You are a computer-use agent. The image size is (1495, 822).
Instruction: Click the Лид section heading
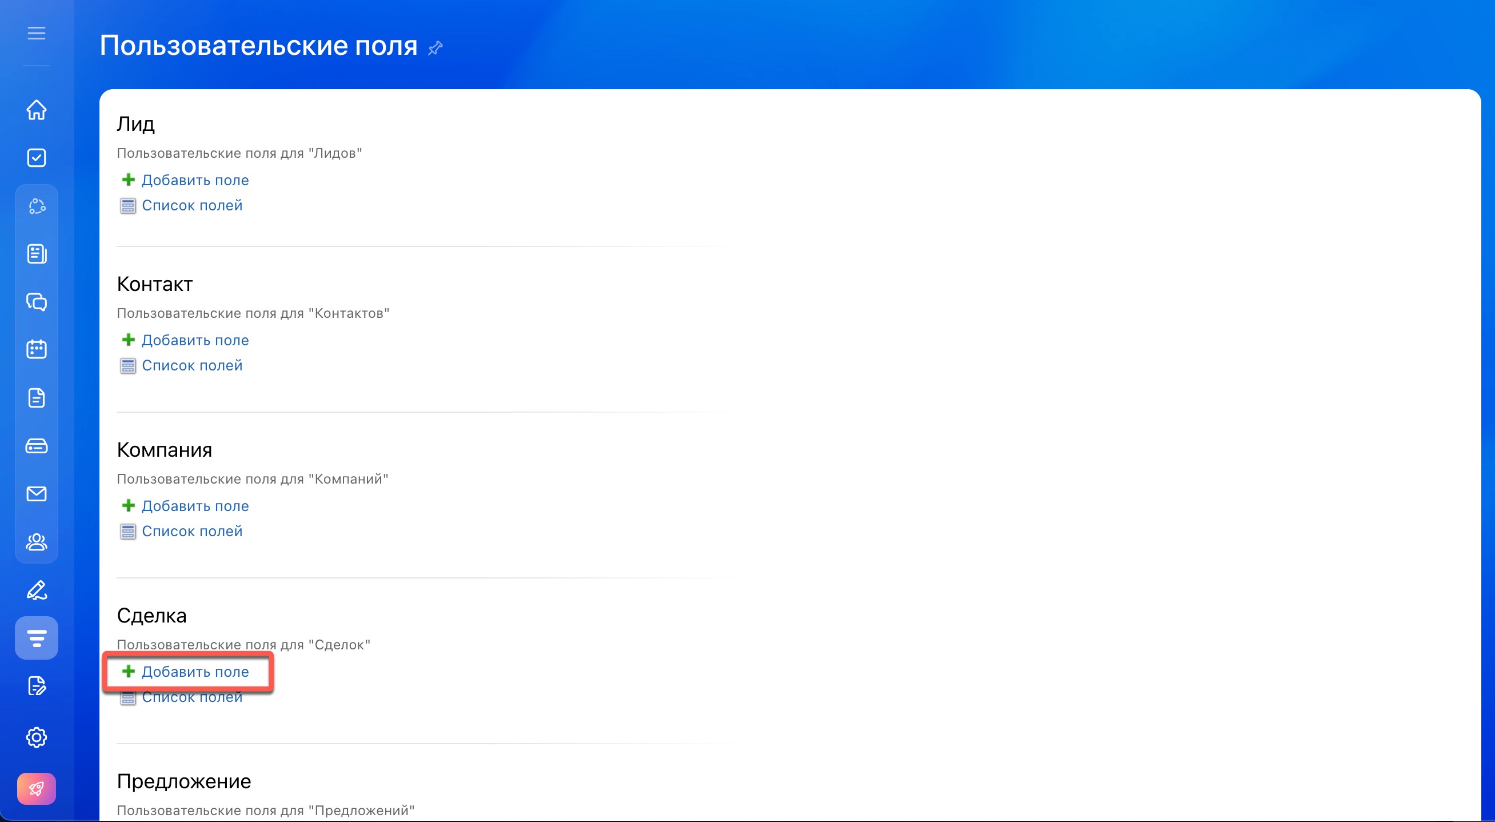coord(136,124)
